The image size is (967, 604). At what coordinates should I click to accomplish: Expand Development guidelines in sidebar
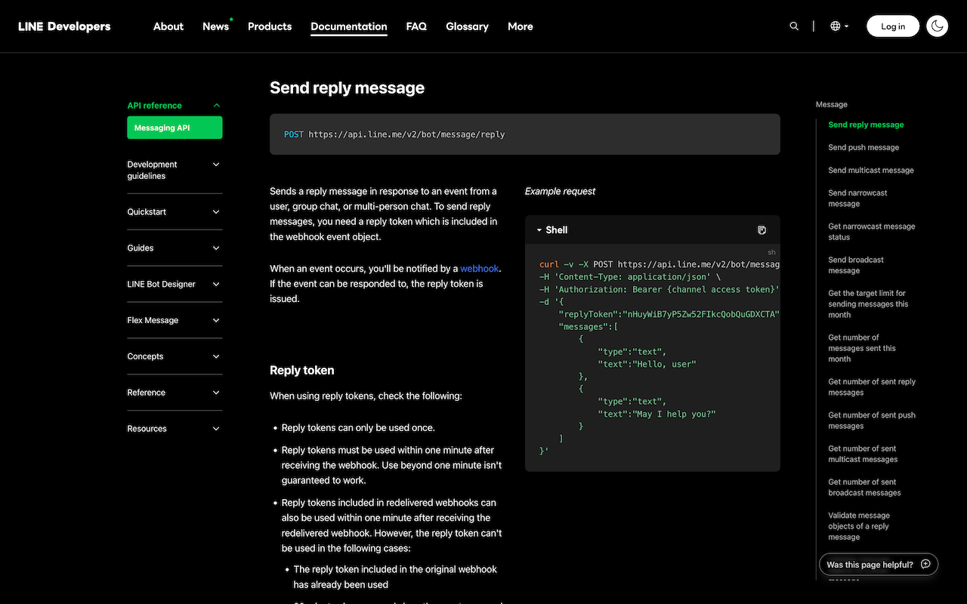coord(216,165)
